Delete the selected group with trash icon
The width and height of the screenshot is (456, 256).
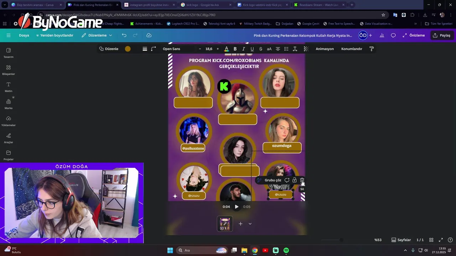pos(302,180)
